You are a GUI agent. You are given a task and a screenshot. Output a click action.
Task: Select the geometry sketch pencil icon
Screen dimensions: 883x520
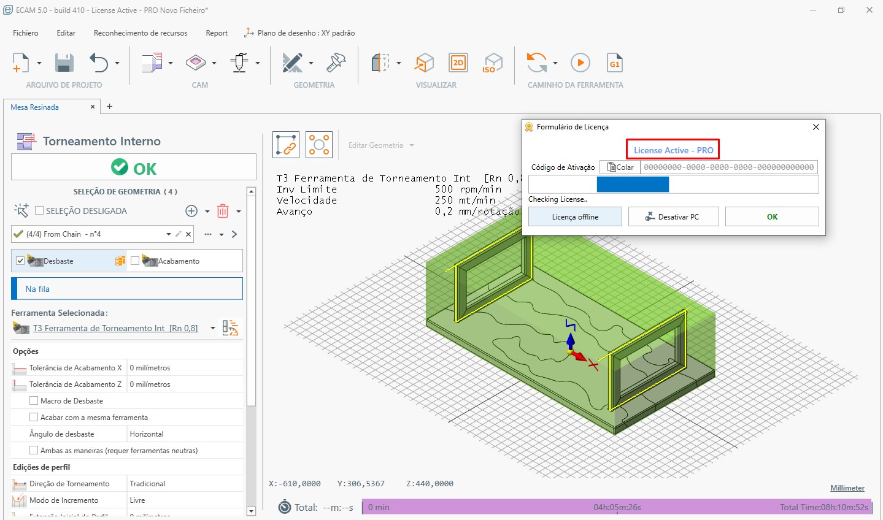tap(292, 63)
